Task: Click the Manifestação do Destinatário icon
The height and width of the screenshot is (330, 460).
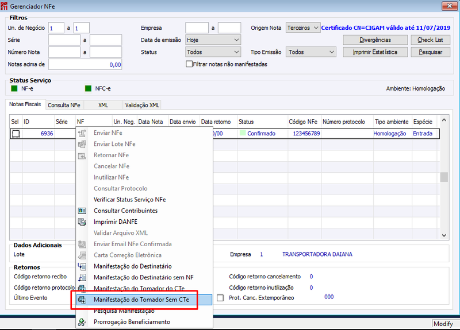Action: coord(82,266)
